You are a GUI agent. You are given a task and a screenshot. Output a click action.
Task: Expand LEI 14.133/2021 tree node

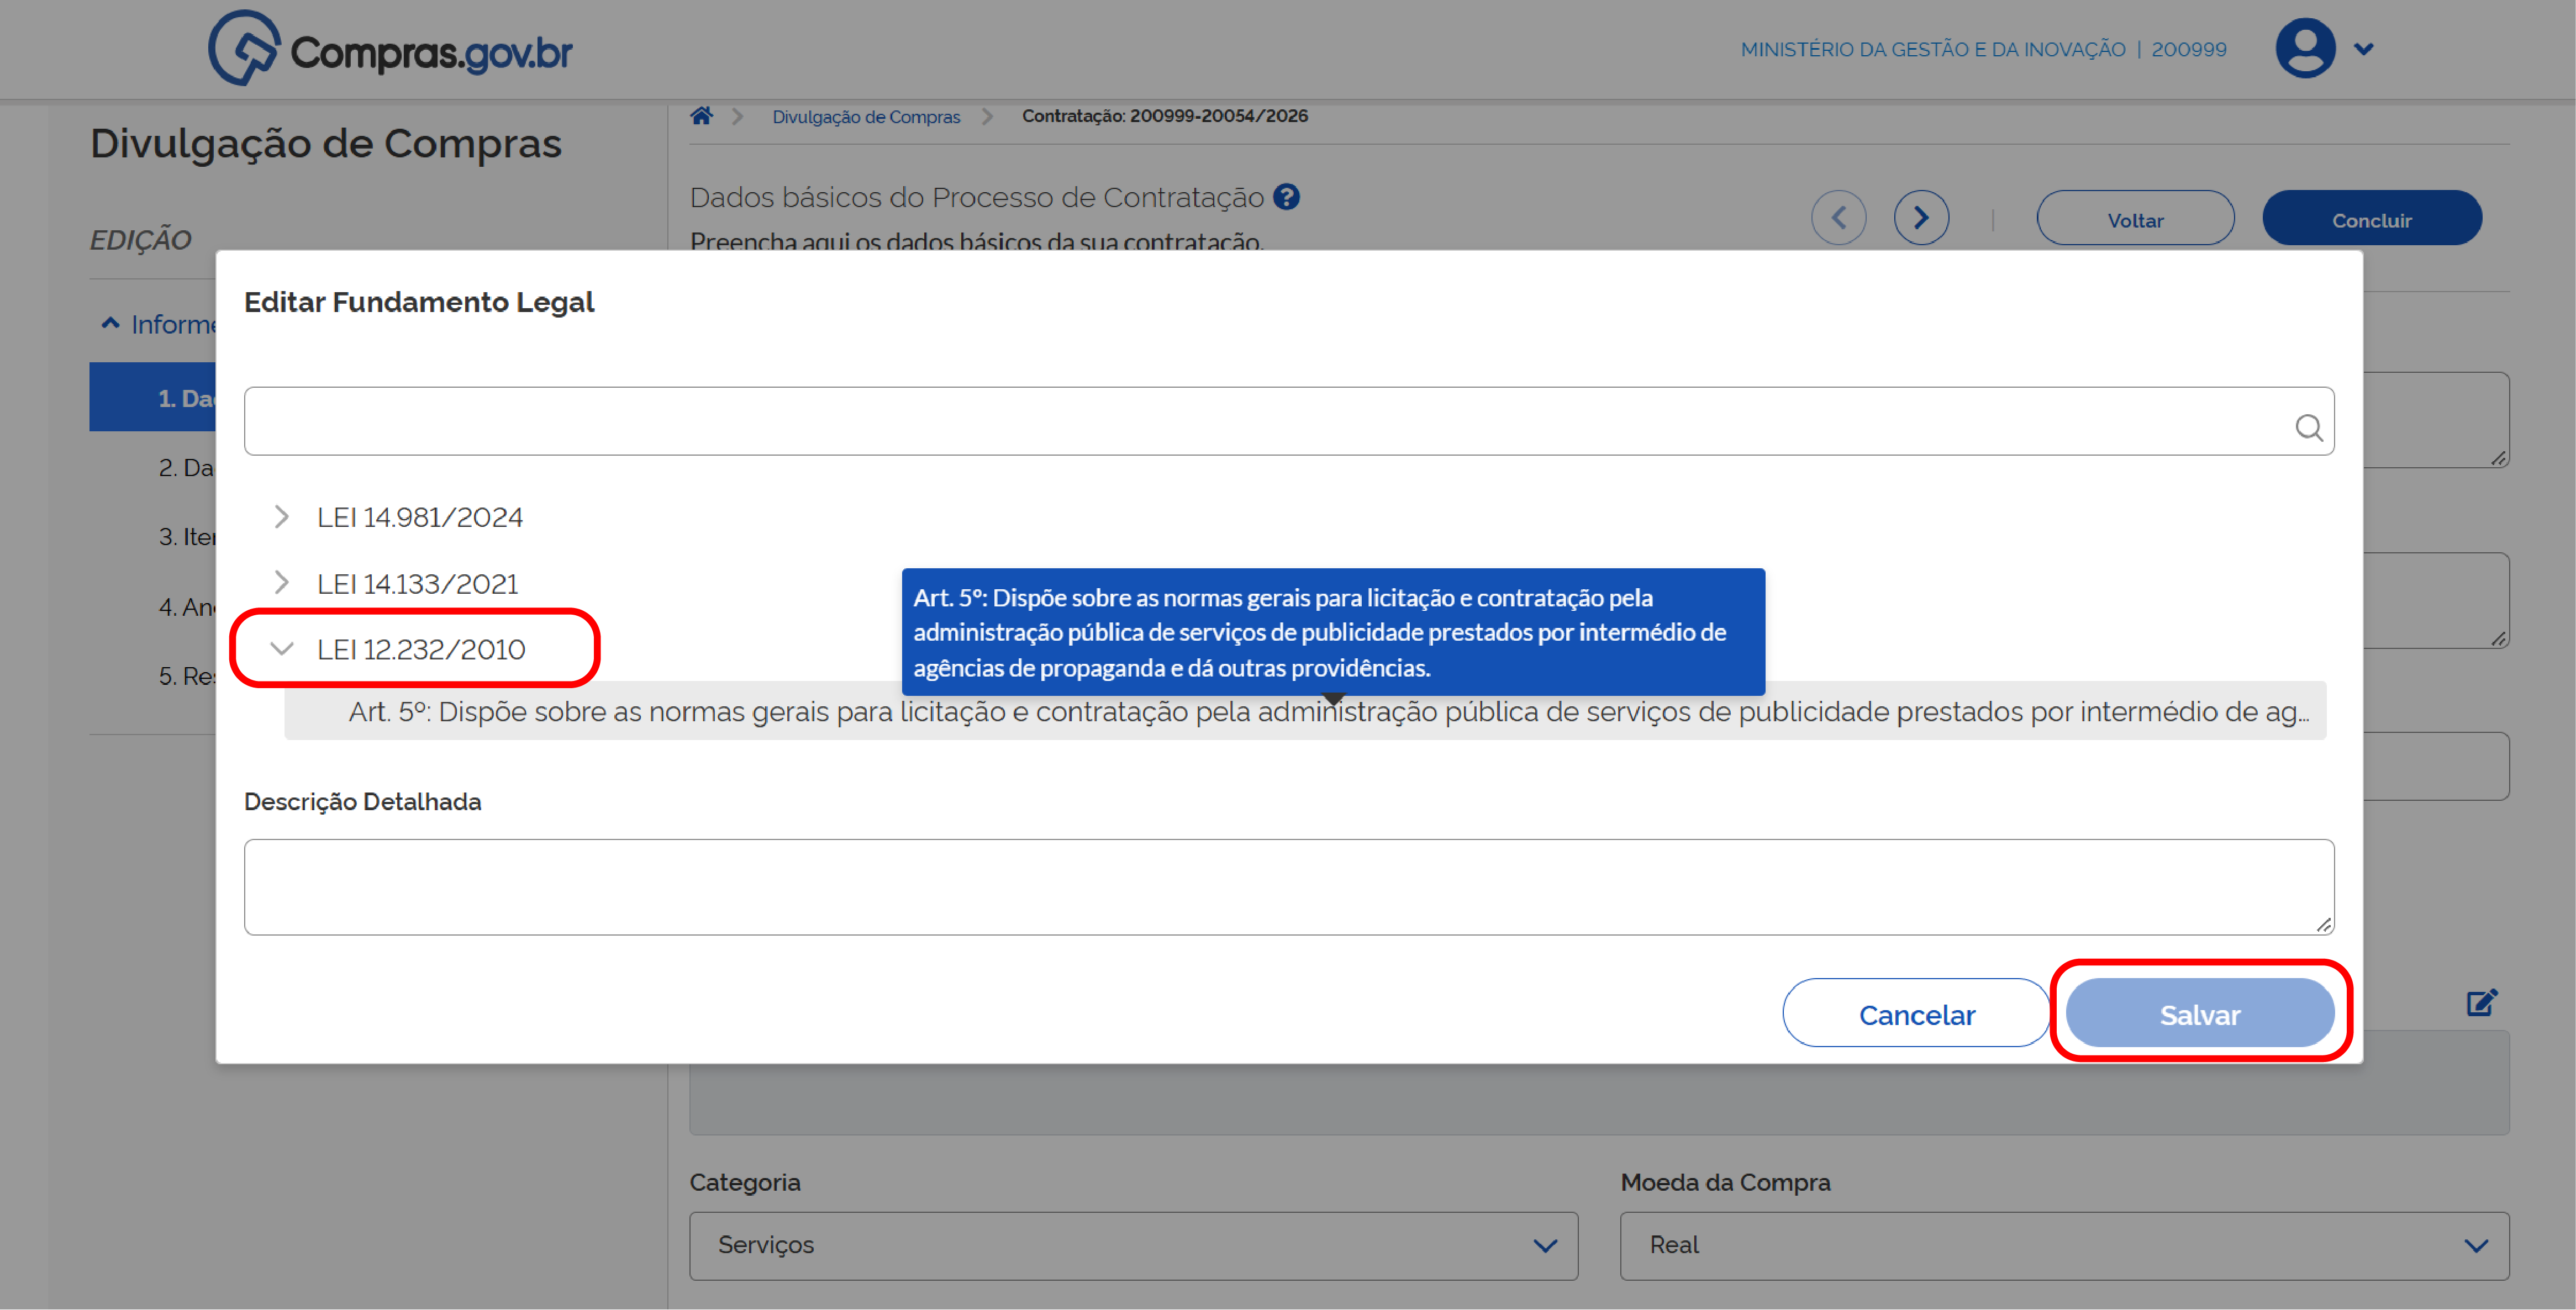click(x=282, y=583)
